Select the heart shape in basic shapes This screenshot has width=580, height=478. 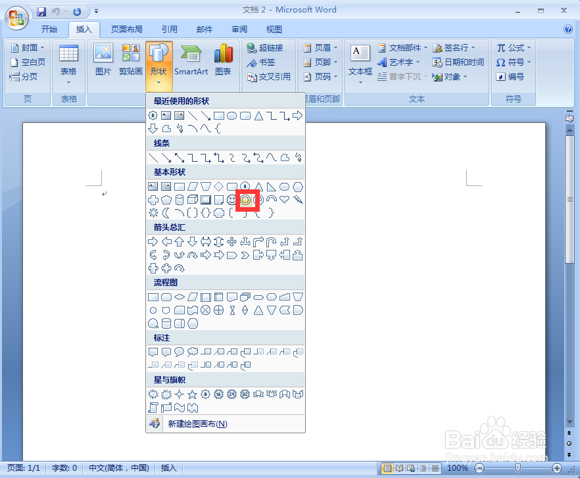click(284, 200)
